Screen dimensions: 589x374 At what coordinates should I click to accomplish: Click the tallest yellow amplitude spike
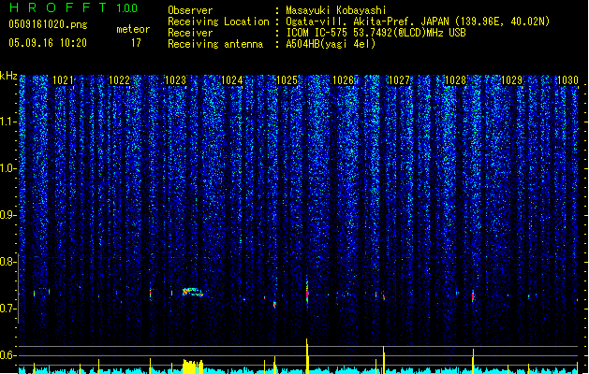pyautogui.click(x=307, y=355)
